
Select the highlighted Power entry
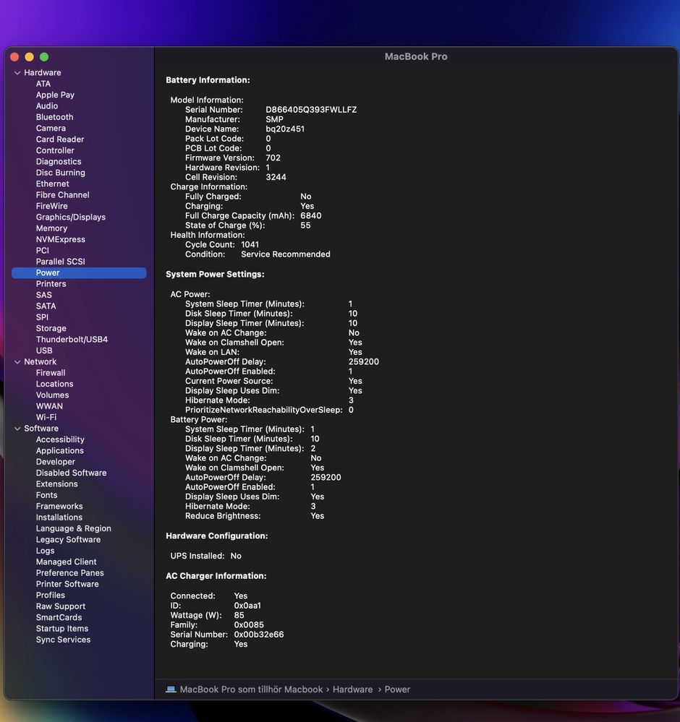click(79, 272)
